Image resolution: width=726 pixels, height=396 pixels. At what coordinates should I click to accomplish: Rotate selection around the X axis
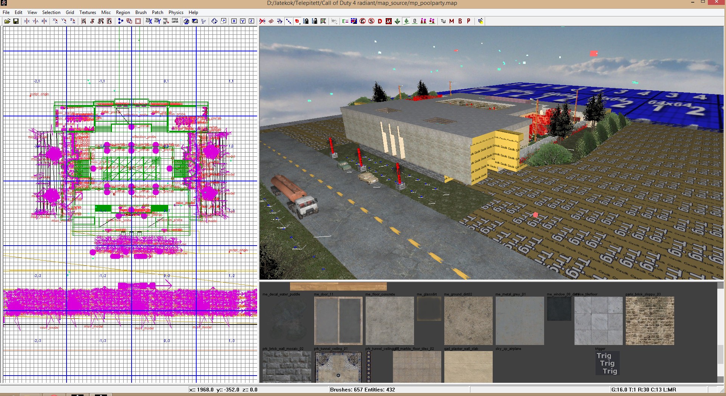pyautogui.click(x=55, y=21)
